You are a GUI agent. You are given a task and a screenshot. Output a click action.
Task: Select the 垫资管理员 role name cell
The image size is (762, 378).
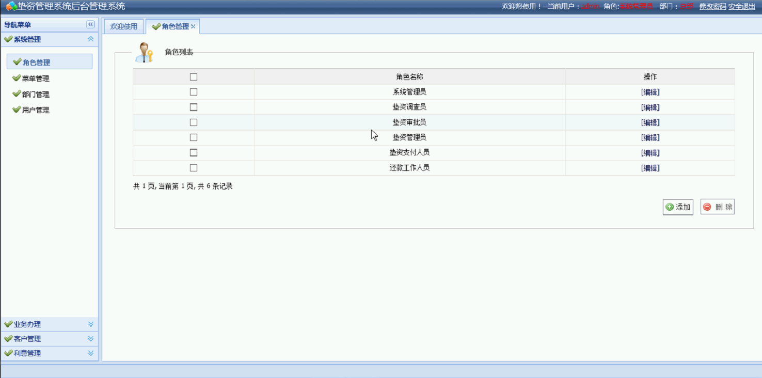click(410, 137)
